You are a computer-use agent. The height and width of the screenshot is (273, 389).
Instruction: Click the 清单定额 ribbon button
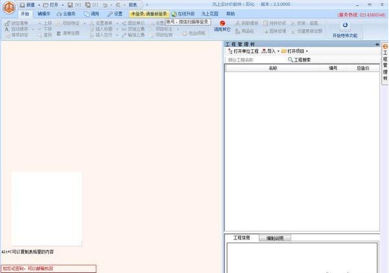tap(68, 33)
